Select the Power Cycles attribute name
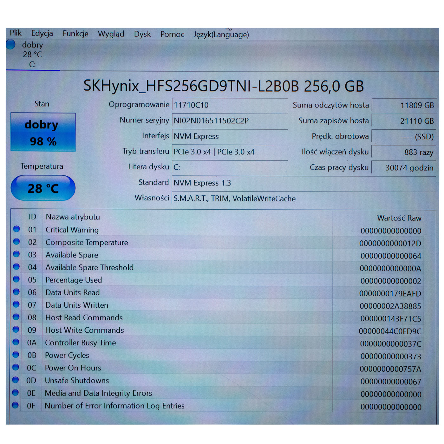This screenshot has height=444, width=444. [67, 355]
